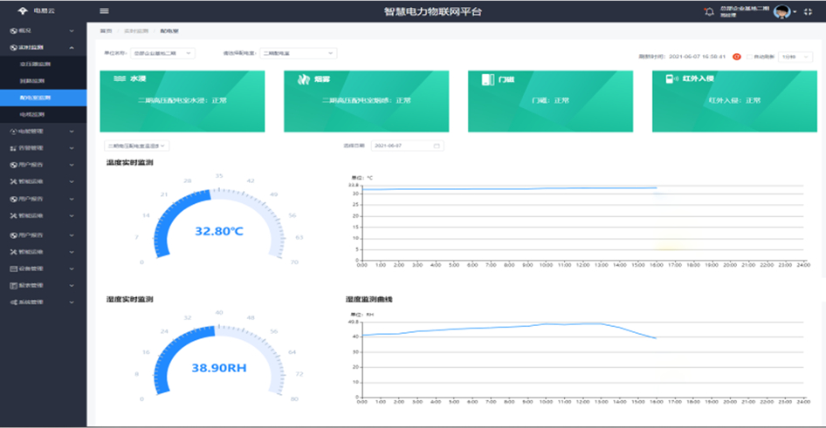Click the hamburger menu collapse icon
The image size is (826, 428).
point(104,11)
